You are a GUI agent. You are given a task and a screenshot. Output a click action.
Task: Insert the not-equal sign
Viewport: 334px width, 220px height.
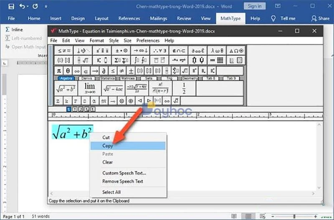pos(121,71)
